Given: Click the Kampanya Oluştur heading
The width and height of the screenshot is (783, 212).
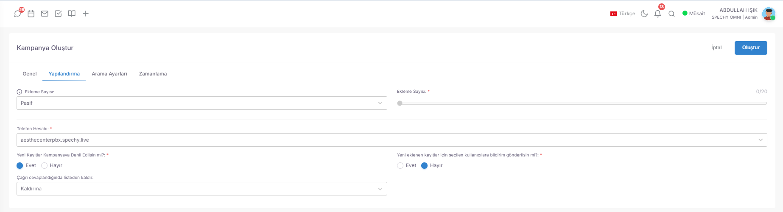Looking at the screenshot, I should tap(45, 48).
